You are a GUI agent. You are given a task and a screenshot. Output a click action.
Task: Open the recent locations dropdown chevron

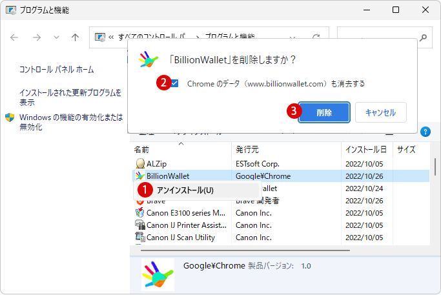(x=56, y=37)
